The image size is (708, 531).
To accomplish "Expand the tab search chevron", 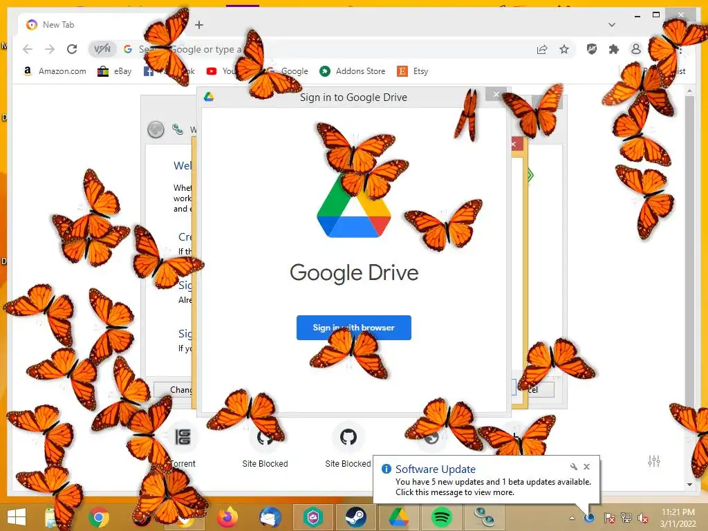I will 611,25.
